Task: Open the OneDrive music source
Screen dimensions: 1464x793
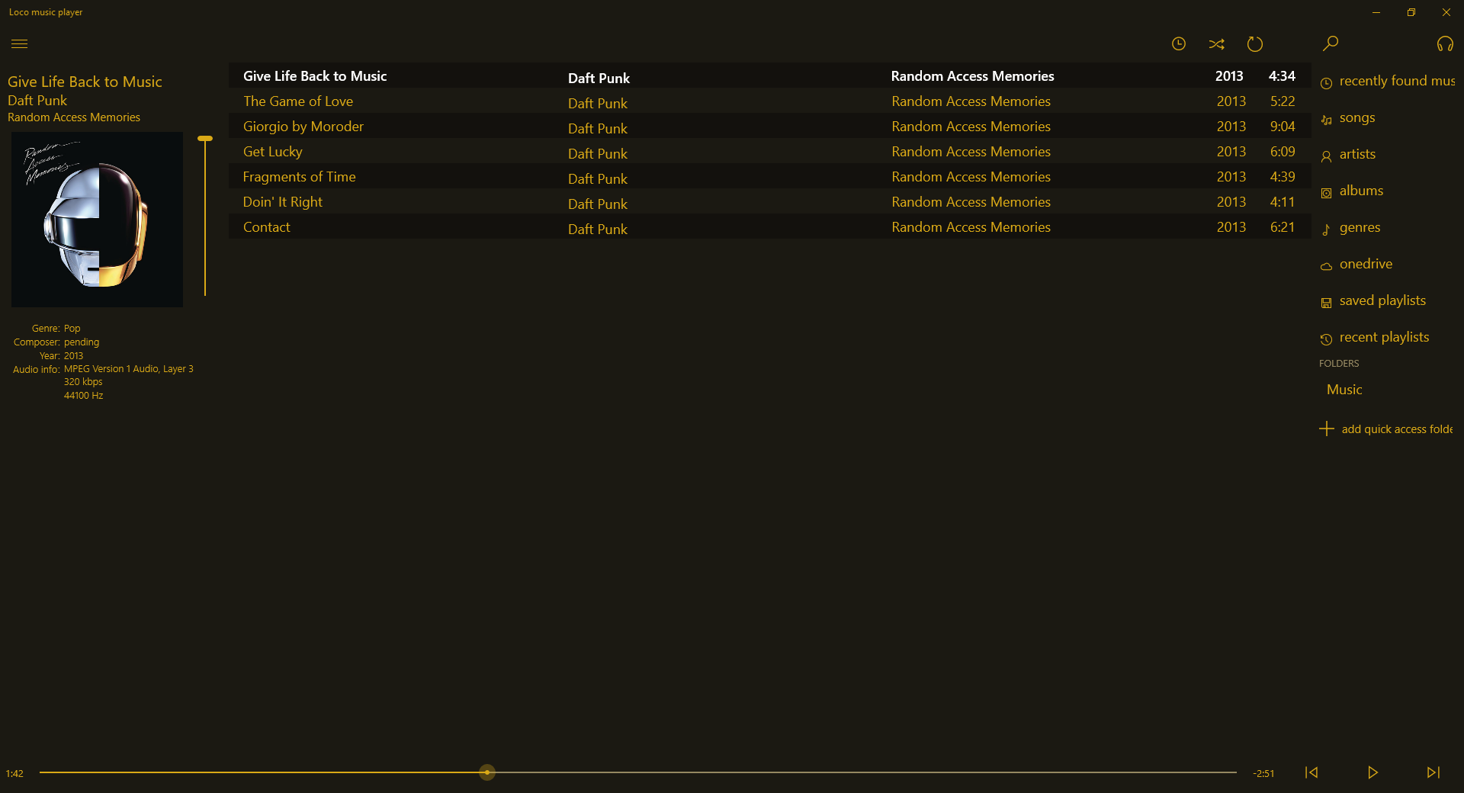Action: point(1364,263)
